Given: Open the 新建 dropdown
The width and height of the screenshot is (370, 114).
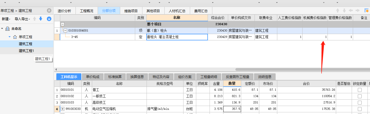Looking at the screenshot, I should coord(6,19).
